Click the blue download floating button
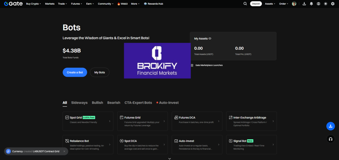Image resolution: width=339 pixels, height=160 pixels. coord(330,126)
